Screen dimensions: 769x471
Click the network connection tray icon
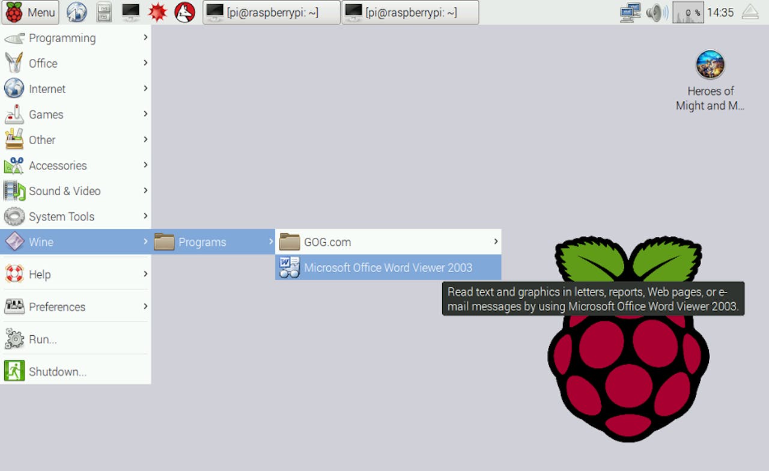[x=630, y=12]
